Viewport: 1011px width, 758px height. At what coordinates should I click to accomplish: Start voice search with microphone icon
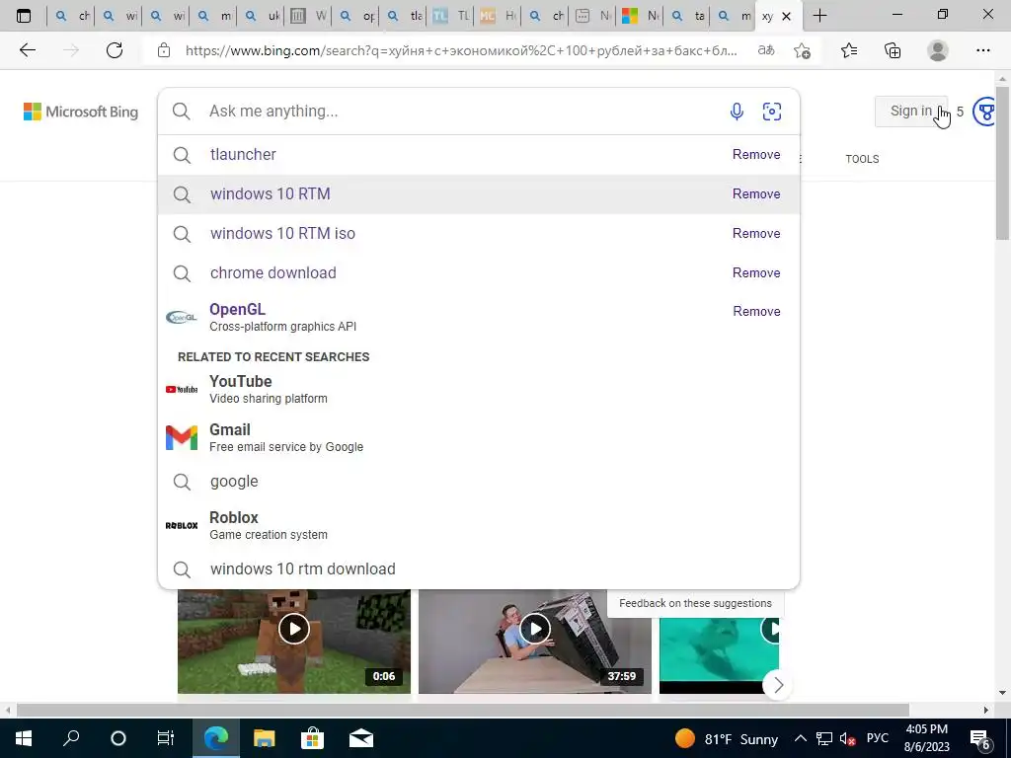(x=737, y=112)
